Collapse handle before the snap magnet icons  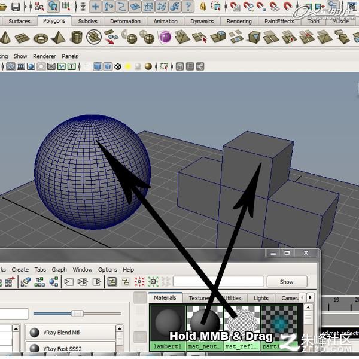[226, 7]
